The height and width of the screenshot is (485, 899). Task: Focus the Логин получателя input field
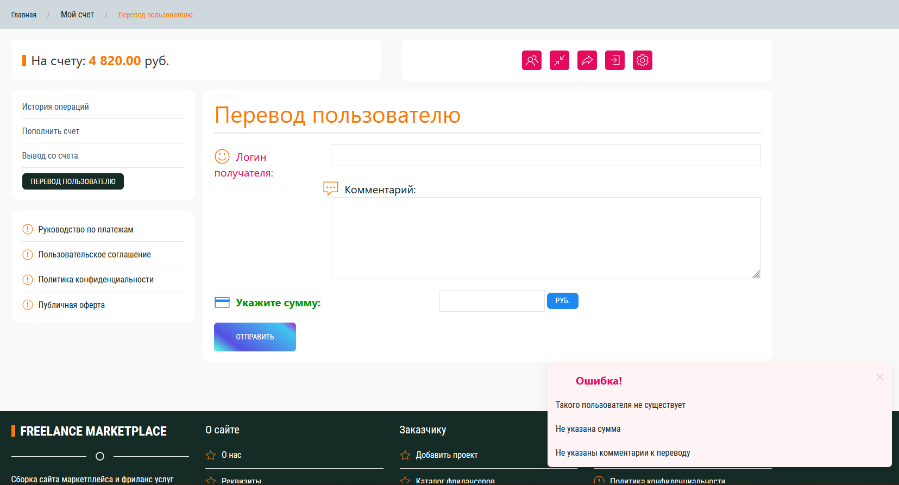(545, 155)
